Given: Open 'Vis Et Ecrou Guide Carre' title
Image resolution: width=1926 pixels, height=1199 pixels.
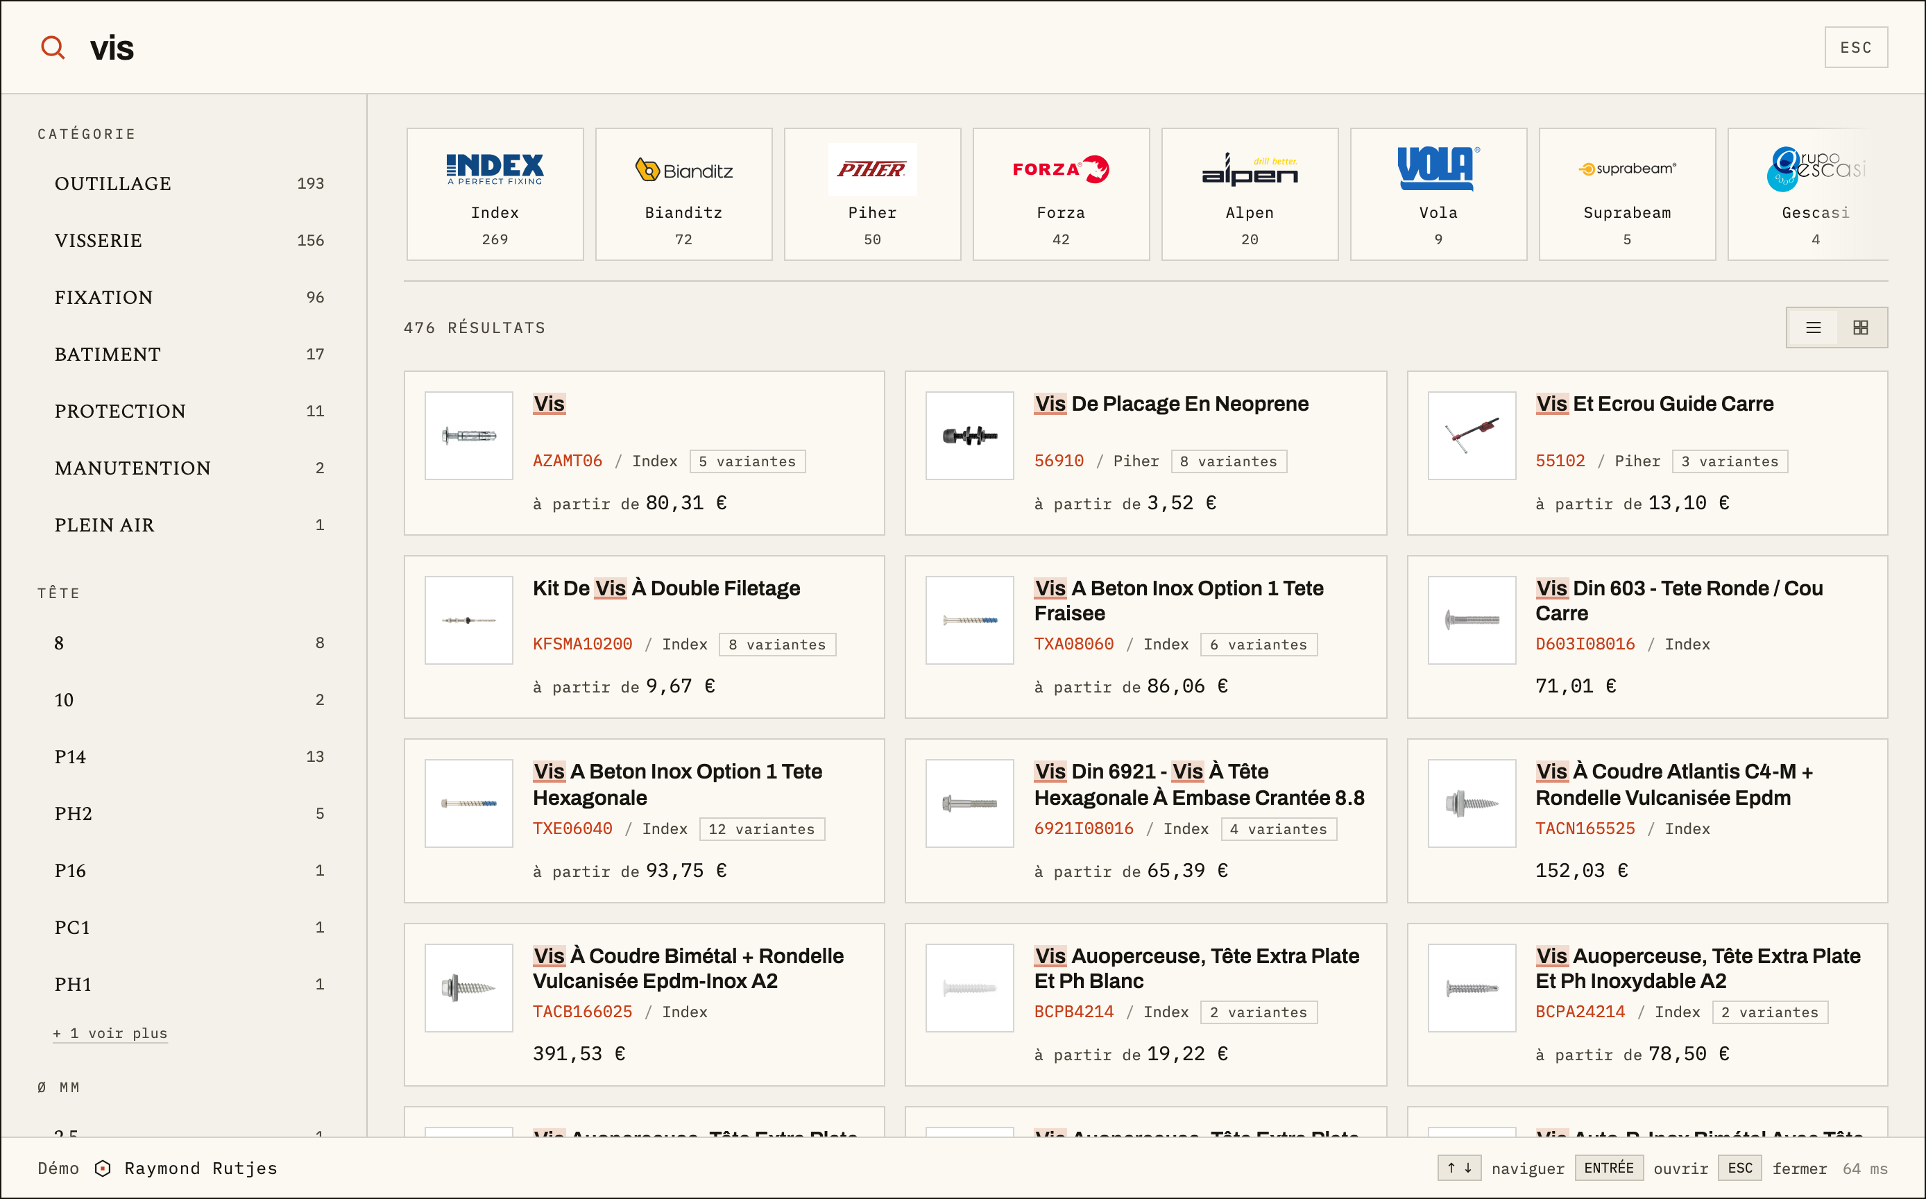Looking at the screenshot, I should pyautogui.click(x=1654, y=404).
